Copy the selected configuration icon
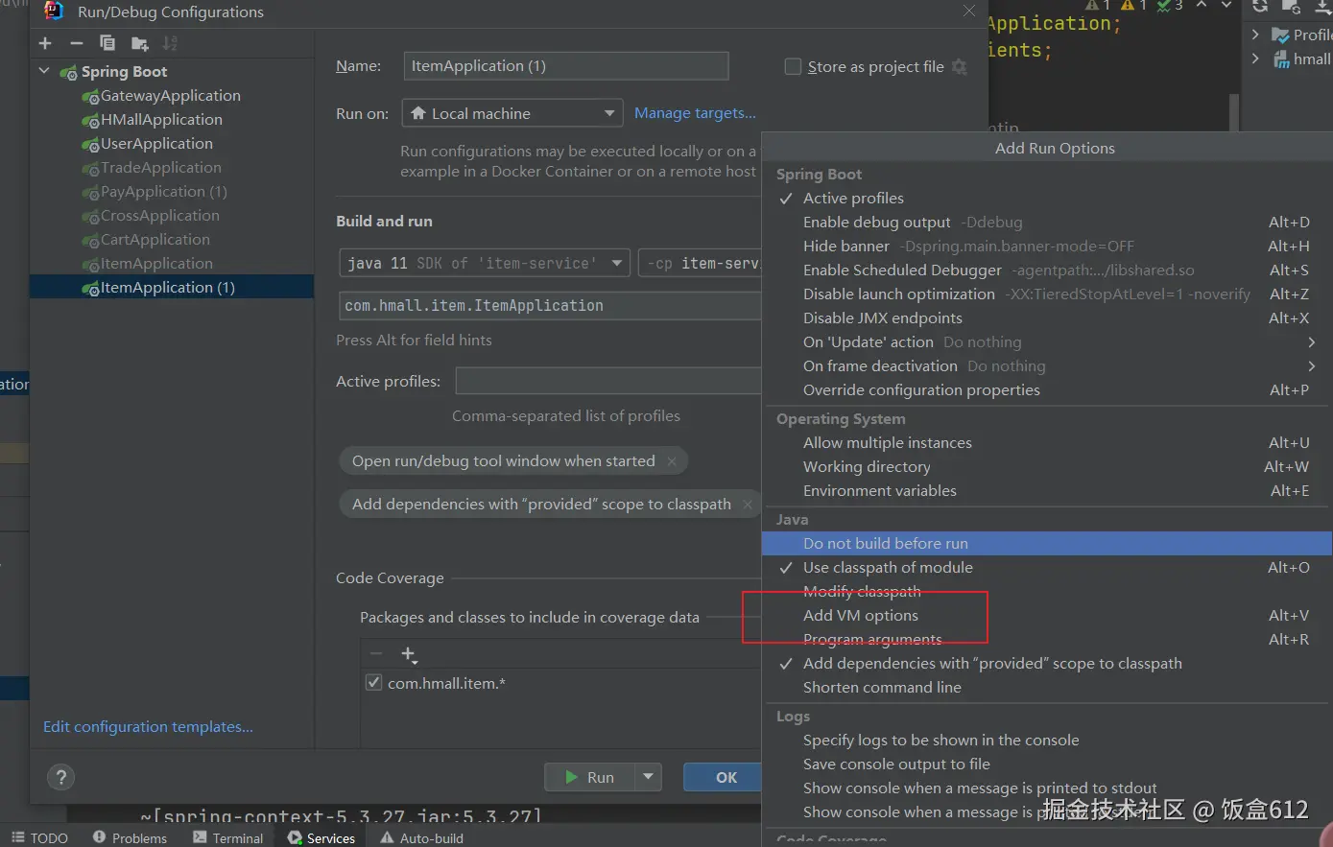This screenshot has width=1333, height=847. [107, 43]
